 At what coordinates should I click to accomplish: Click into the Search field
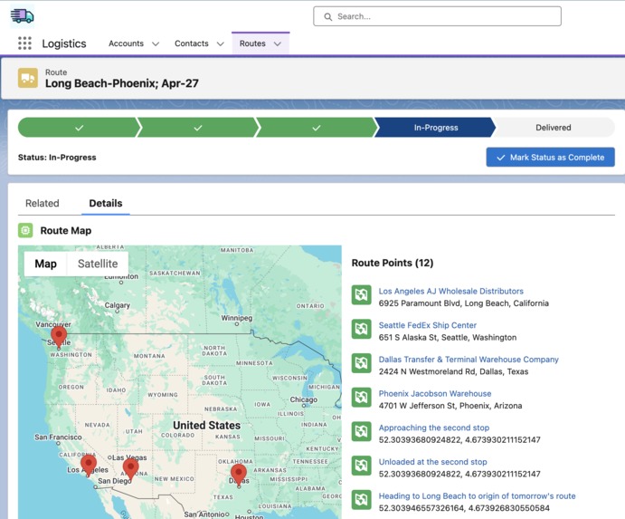click(437, 16)
